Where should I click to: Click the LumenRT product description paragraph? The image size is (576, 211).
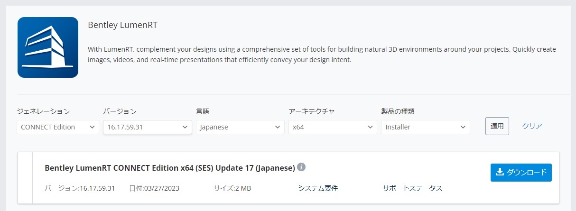tap(322, 55)
